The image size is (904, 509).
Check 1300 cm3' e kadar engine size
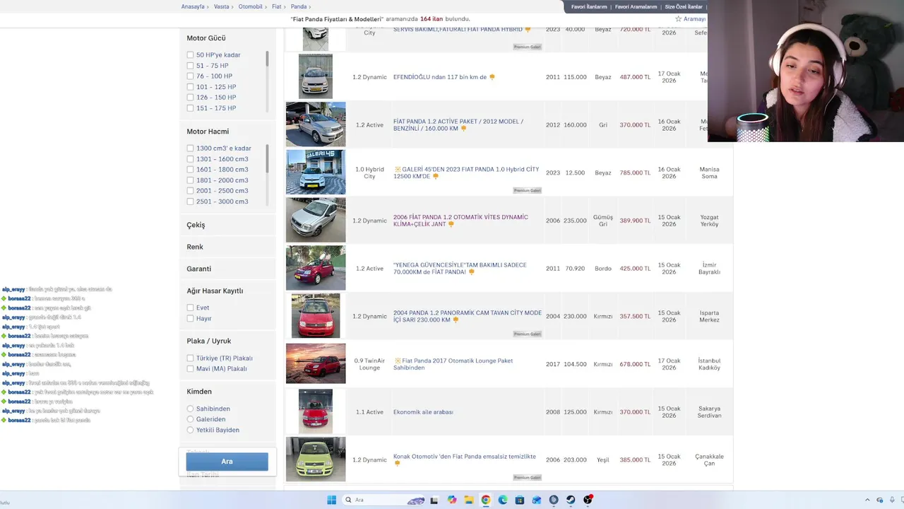pos(190,148)
